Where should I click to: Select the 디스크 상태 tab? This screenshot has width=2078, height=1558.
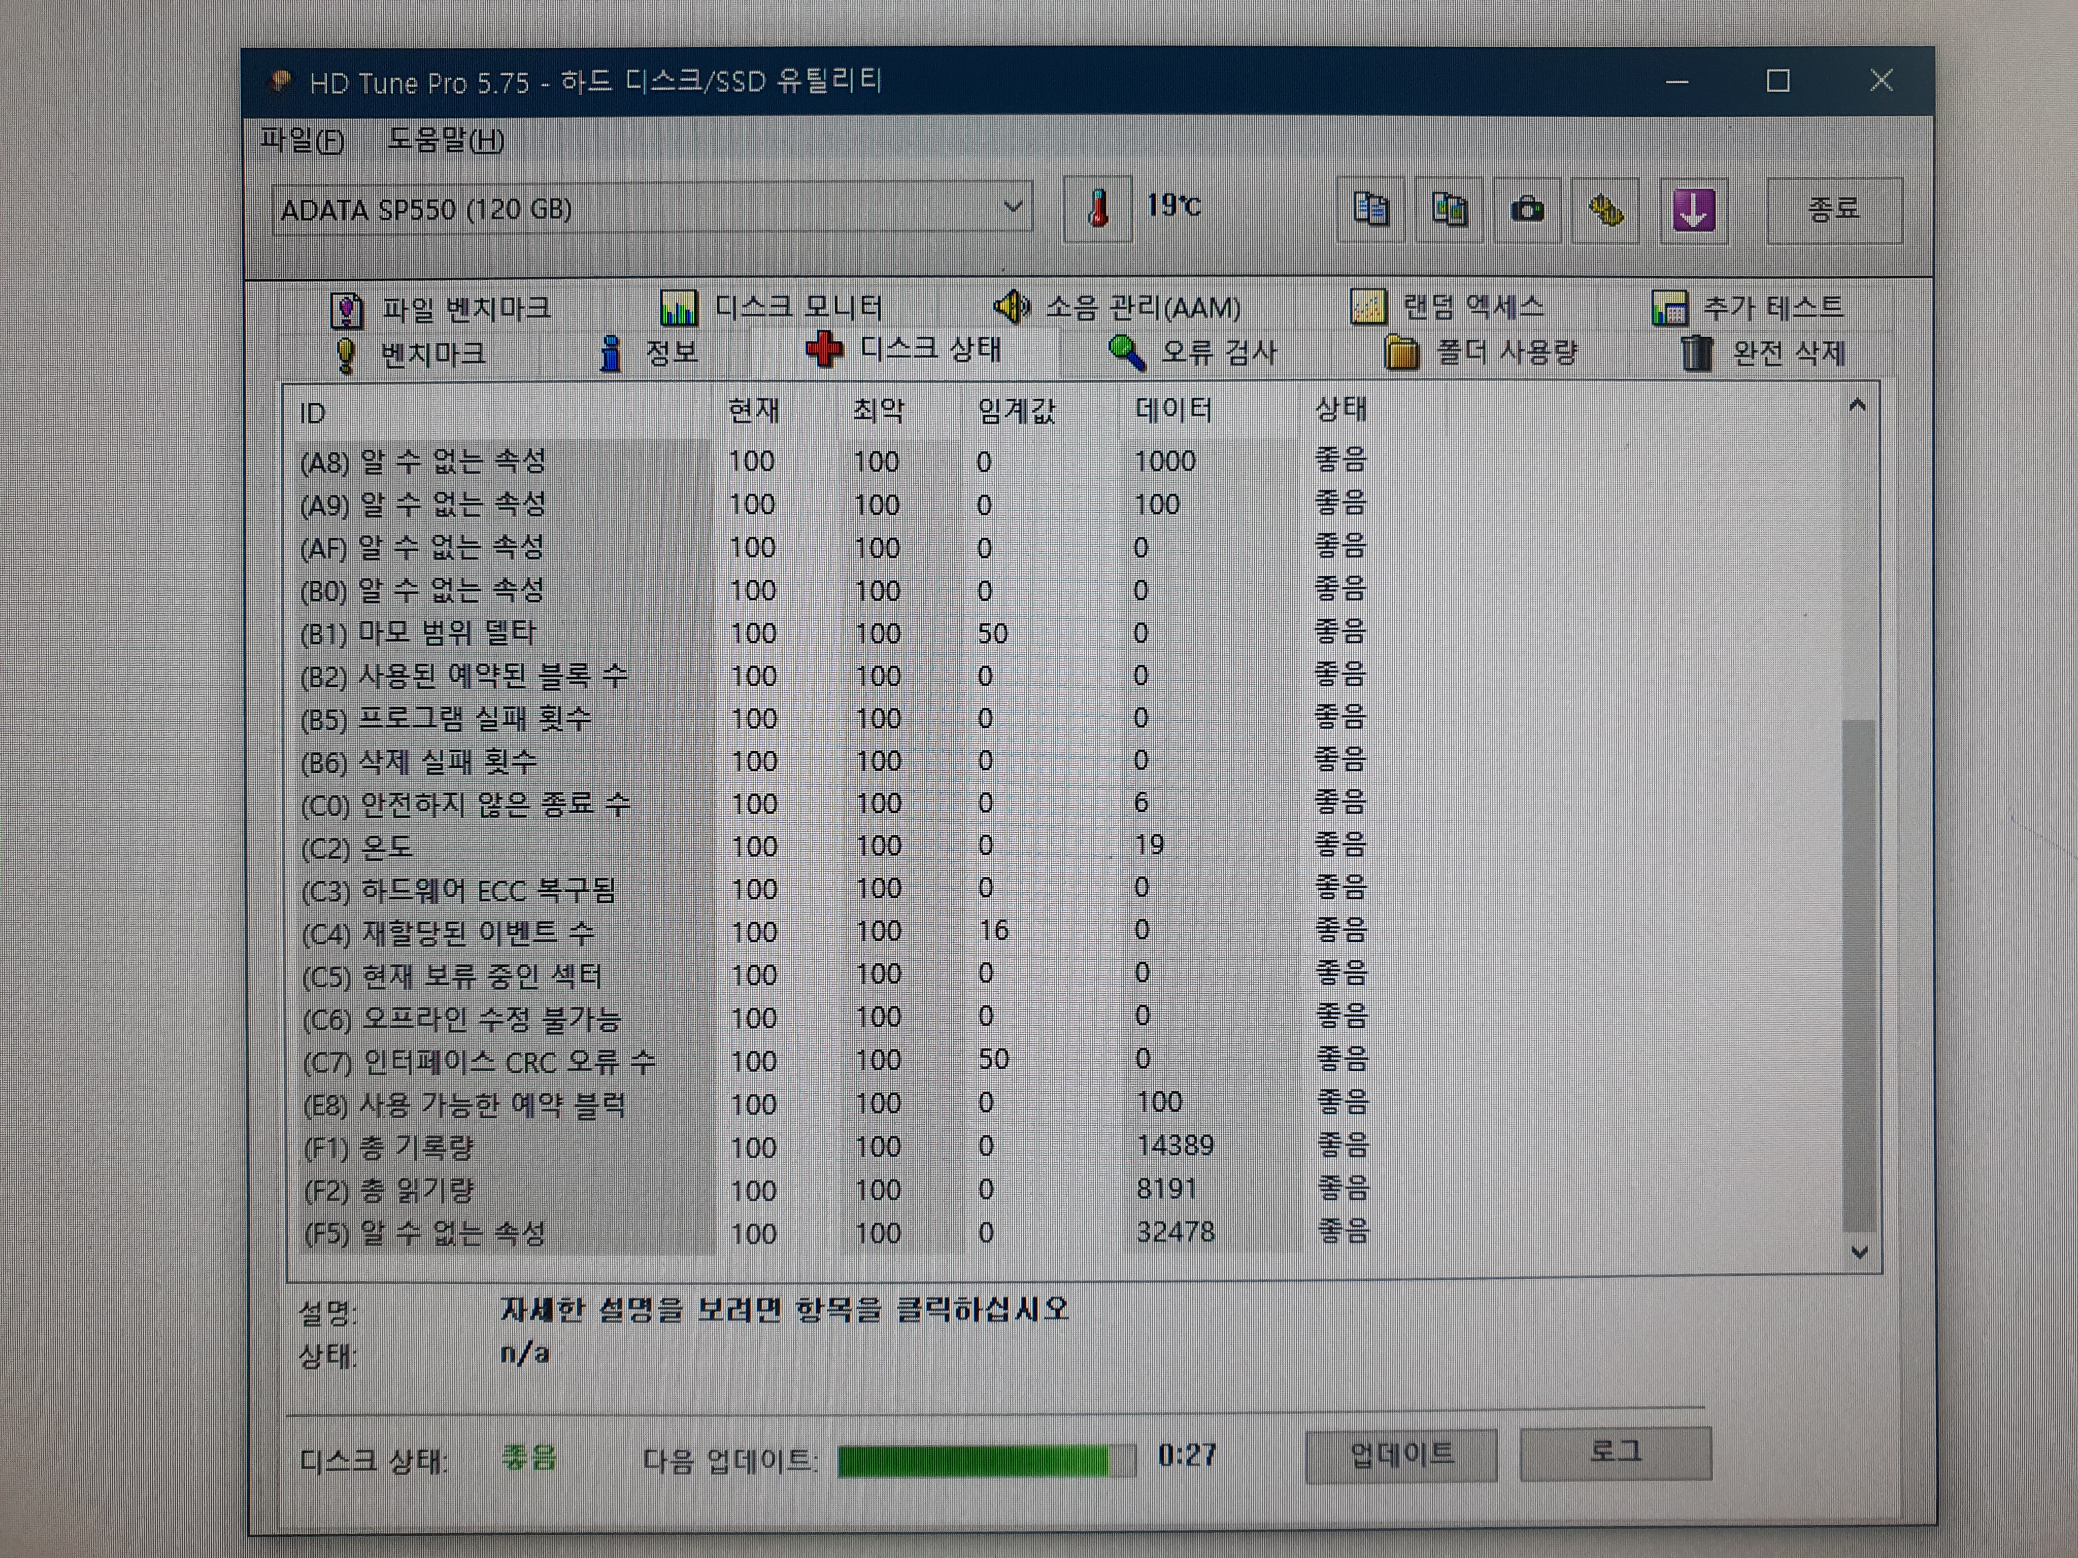point(904,350)
